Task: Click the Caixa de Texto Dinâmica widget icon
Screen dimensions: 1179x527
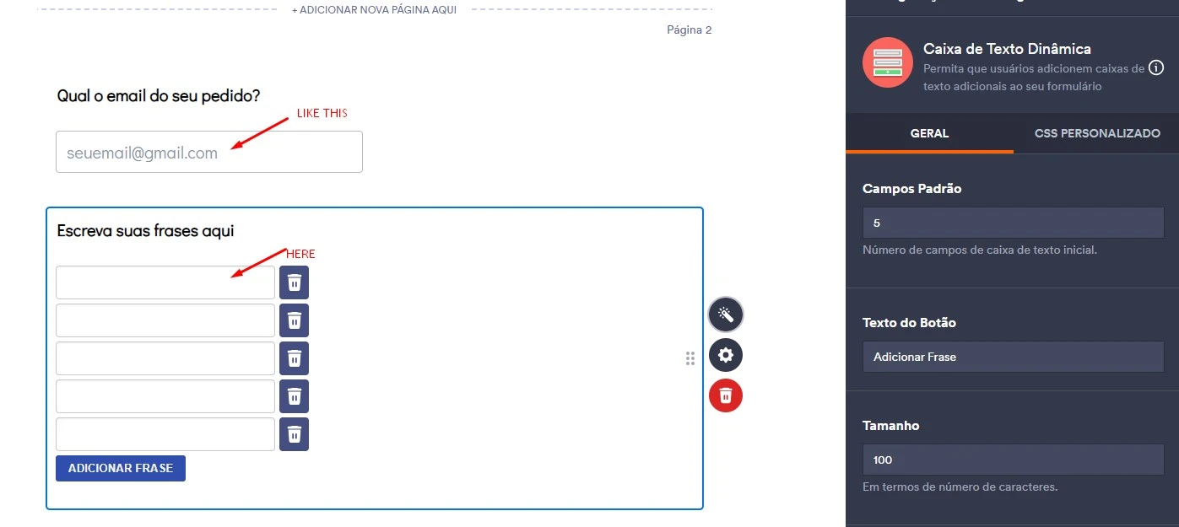Action: point(887,62)
